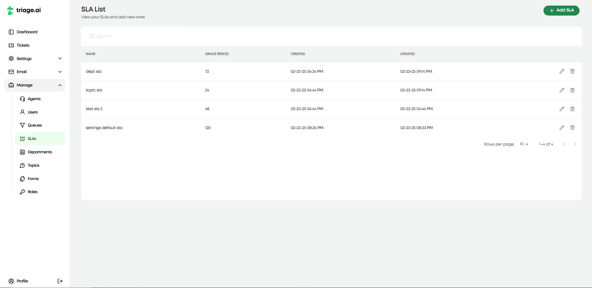This screenshot has height=288, width=592.
Task: Delete the dept sla entry
Action: coord(572,72)
